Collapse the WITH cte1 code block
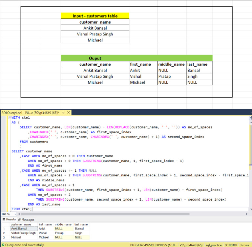 click(9, 118)
